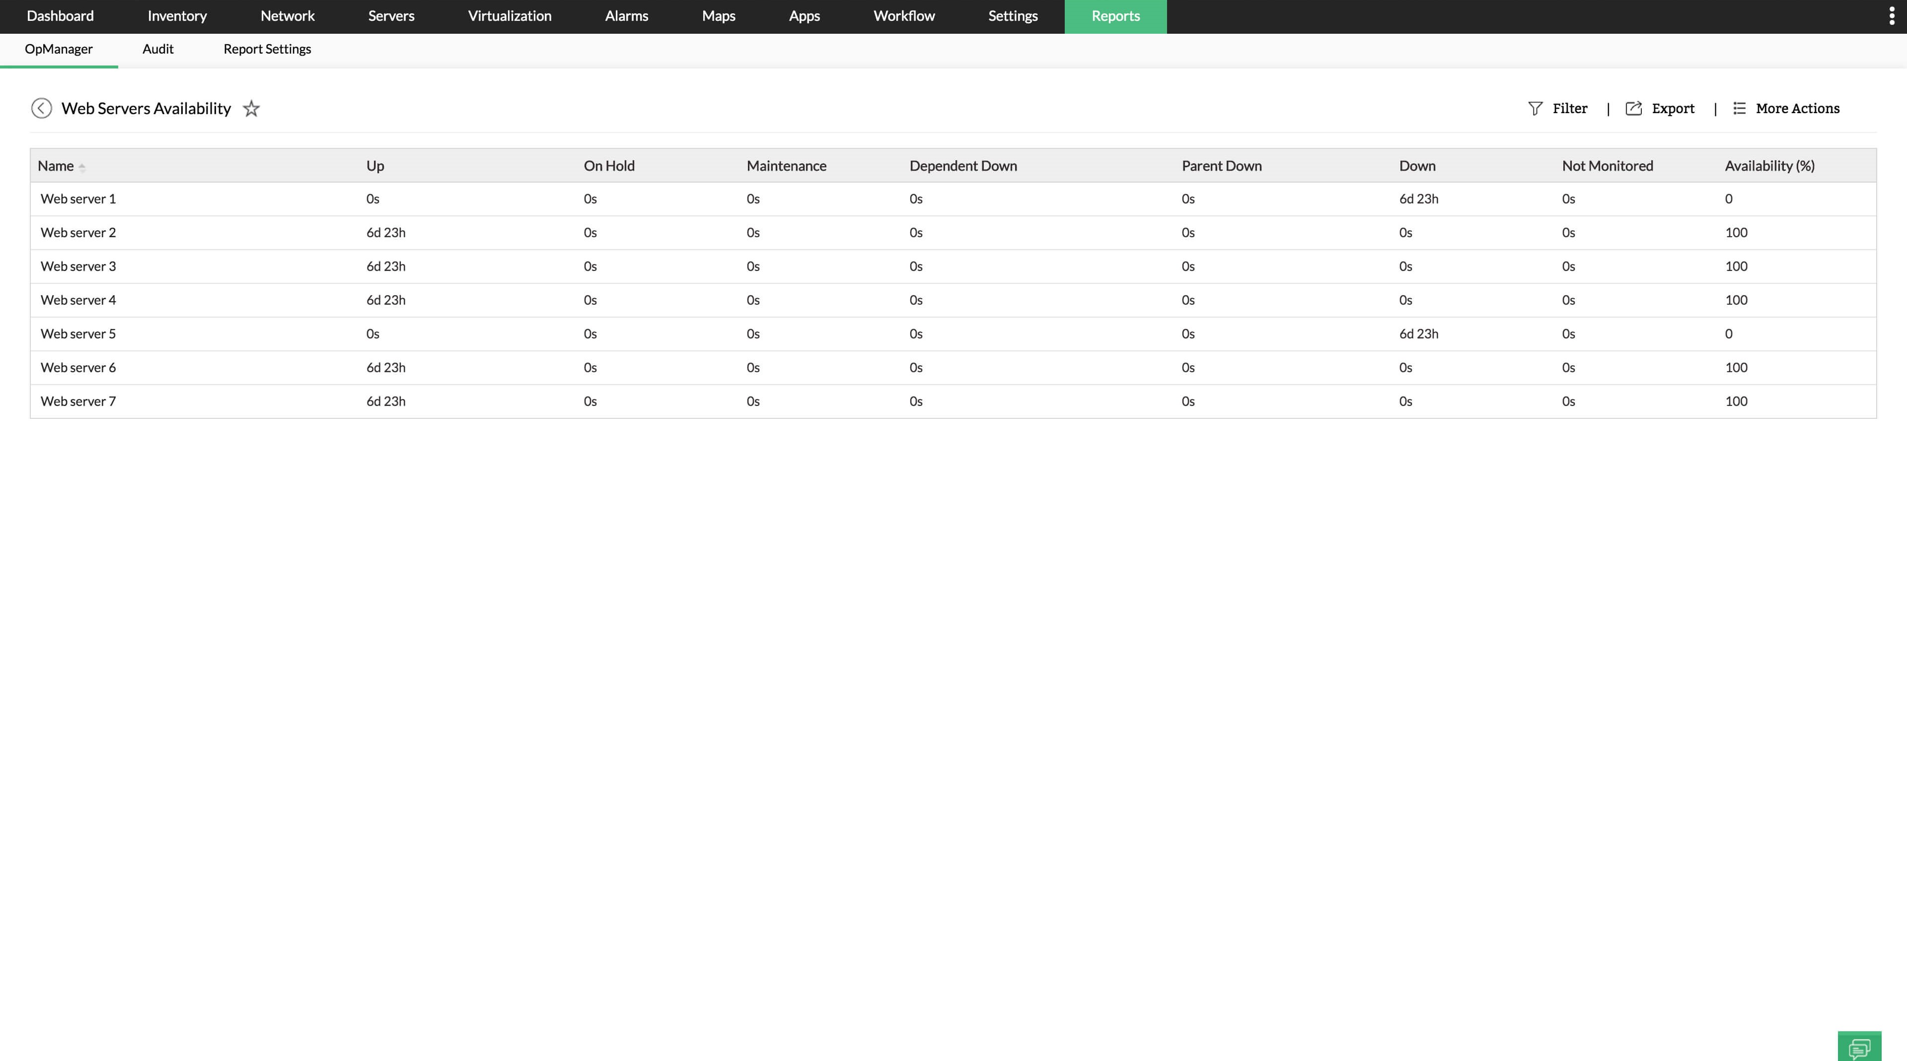The width and height of the screenshot is (1907, 1061).
Task: Open the Virtualization menu
Action: coord(510,15)
